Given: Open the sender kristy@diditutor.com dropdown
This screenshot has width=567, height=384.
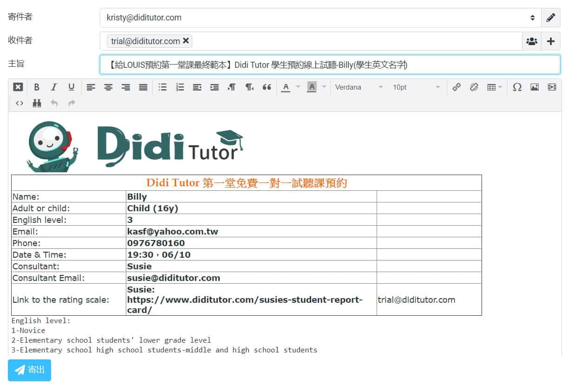Looking at the screenshot, I should 320,18.
